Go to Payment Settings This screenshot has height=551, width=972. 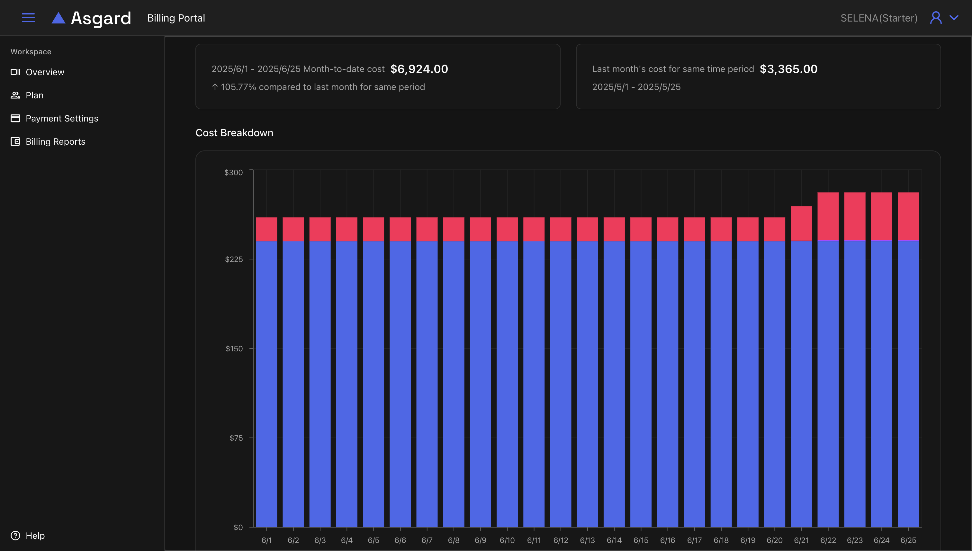pos(62,118)
